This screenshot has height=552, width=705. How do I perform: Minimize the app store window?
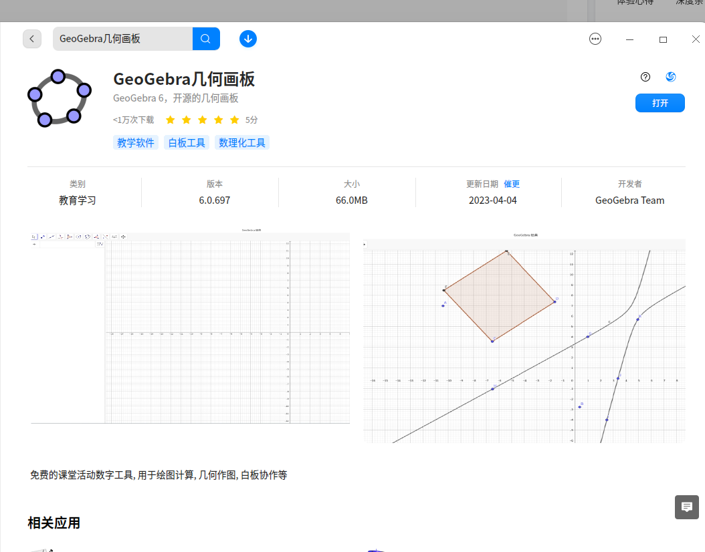(x=629, y=39)
